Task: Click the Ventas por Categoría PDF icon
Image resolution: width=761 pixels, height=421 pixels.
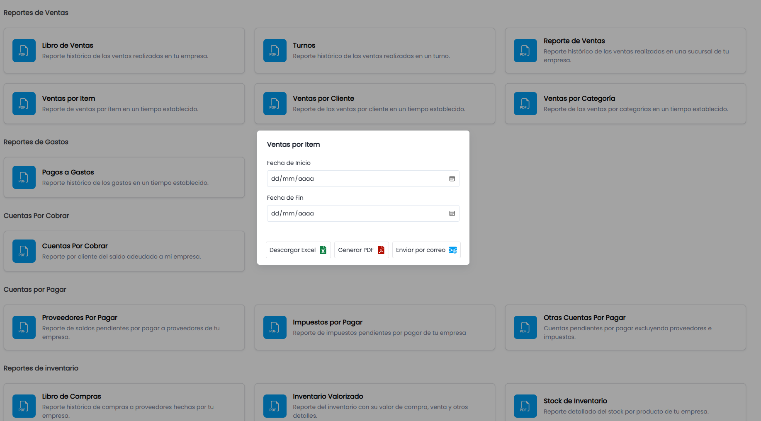Action: click(x=525, y=104)
